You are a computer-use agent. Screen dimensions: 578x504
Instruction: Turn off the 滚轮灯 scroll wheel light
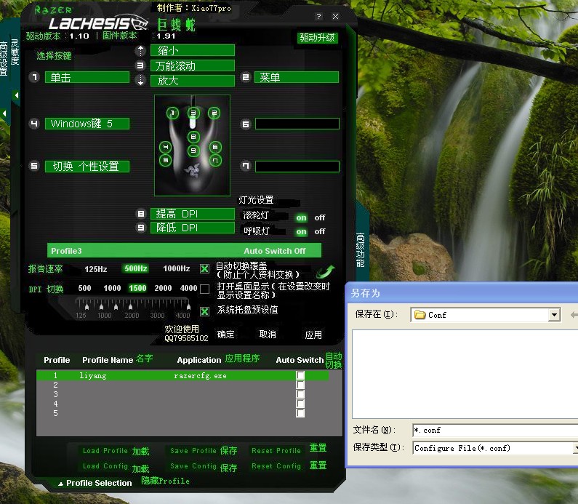(319, 217)
